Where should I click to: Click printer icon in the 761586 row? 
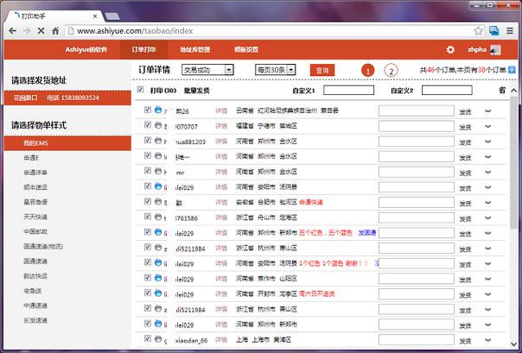(x=158, y=217)
